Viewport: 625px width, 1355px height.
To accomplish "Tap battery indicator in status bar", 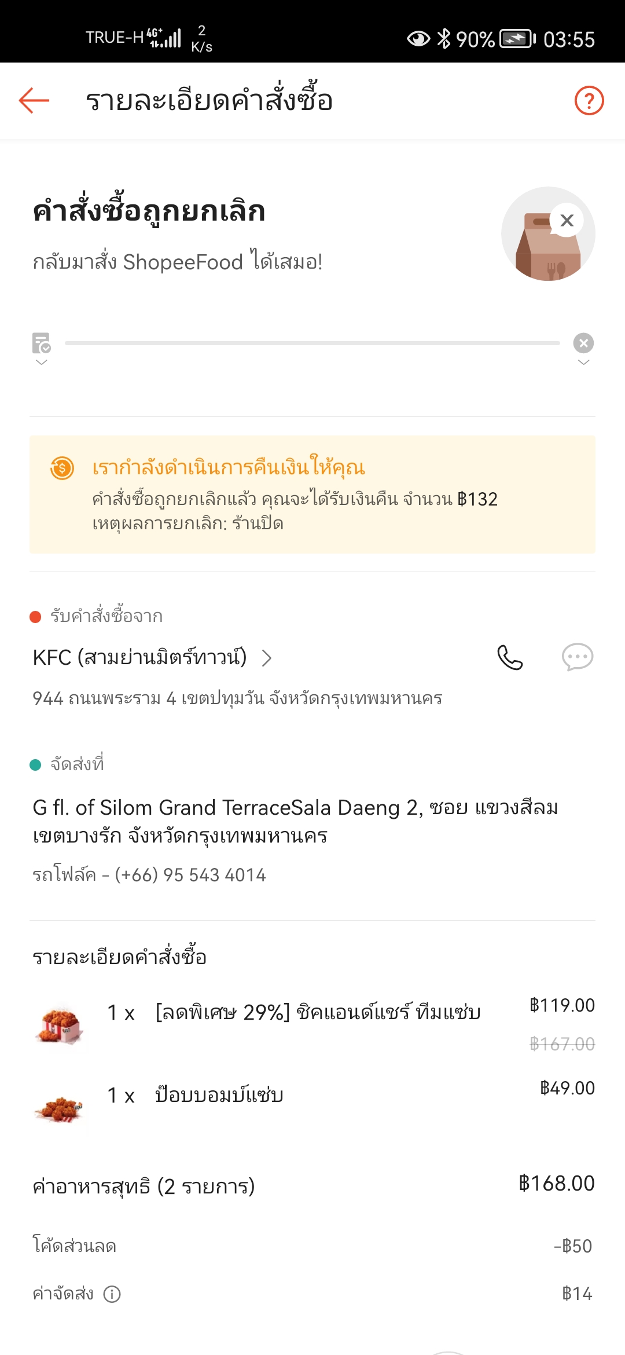I will click(517, 39).
